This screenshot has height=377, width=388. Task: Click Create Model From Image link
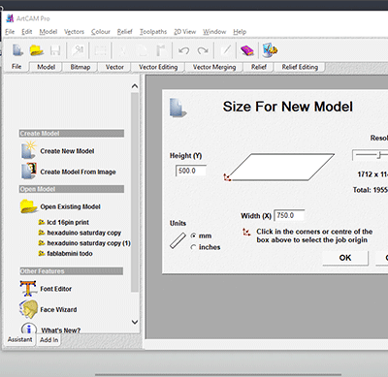(x=78, y=172)
